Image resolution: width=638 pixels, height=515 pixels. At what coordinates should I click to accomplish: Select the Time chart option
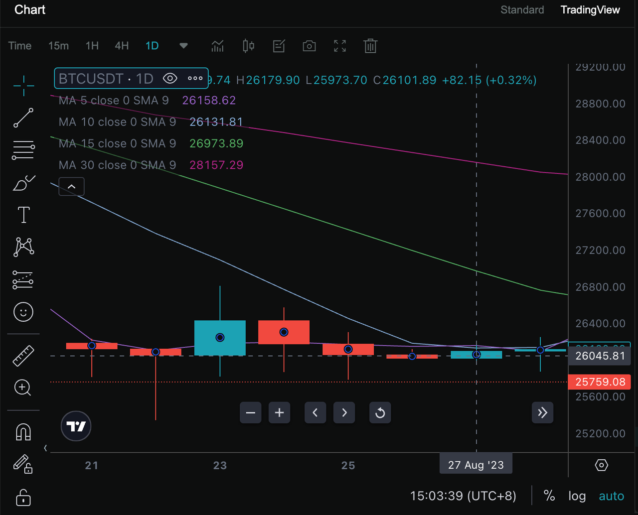[20, 46]
